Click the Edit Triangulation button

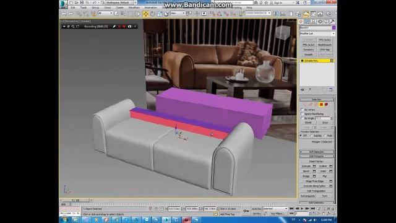[316, 191]
